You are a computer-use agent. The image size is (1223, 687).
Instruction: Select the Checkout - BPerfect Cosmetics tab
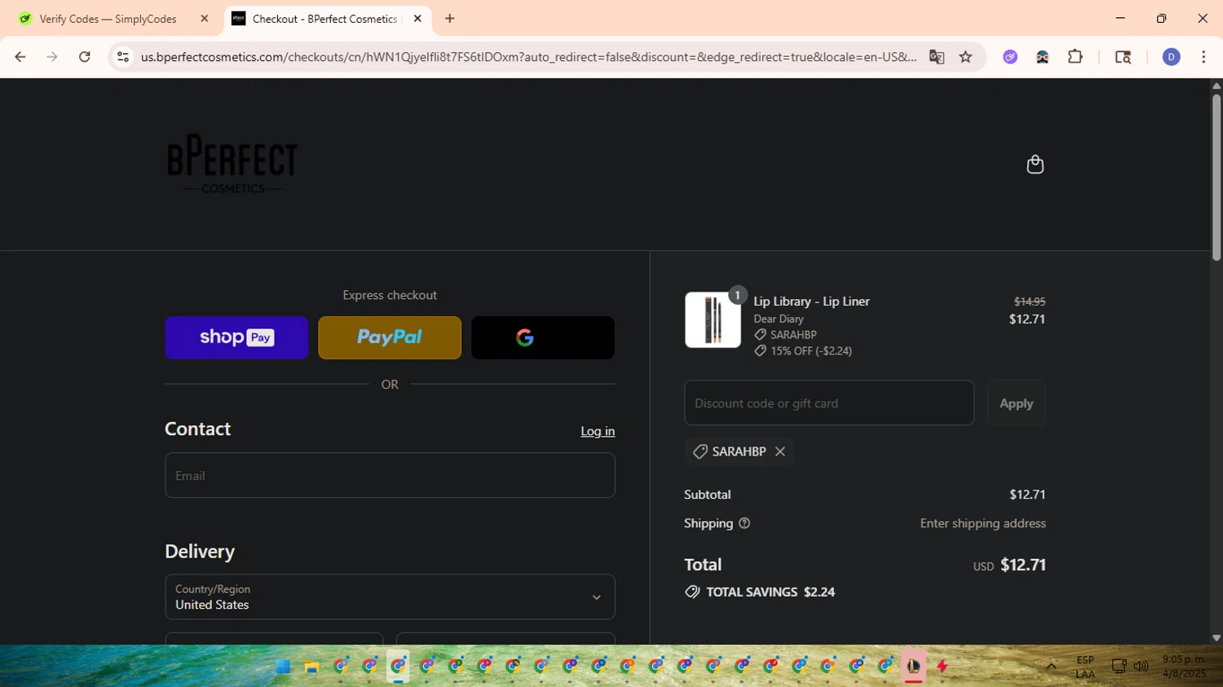tap(325, 19)
